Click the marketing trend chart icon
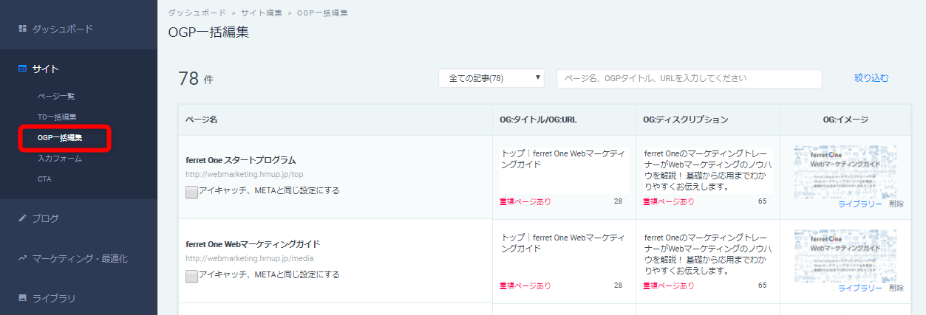The image size is (926, 315). (22, 258)
